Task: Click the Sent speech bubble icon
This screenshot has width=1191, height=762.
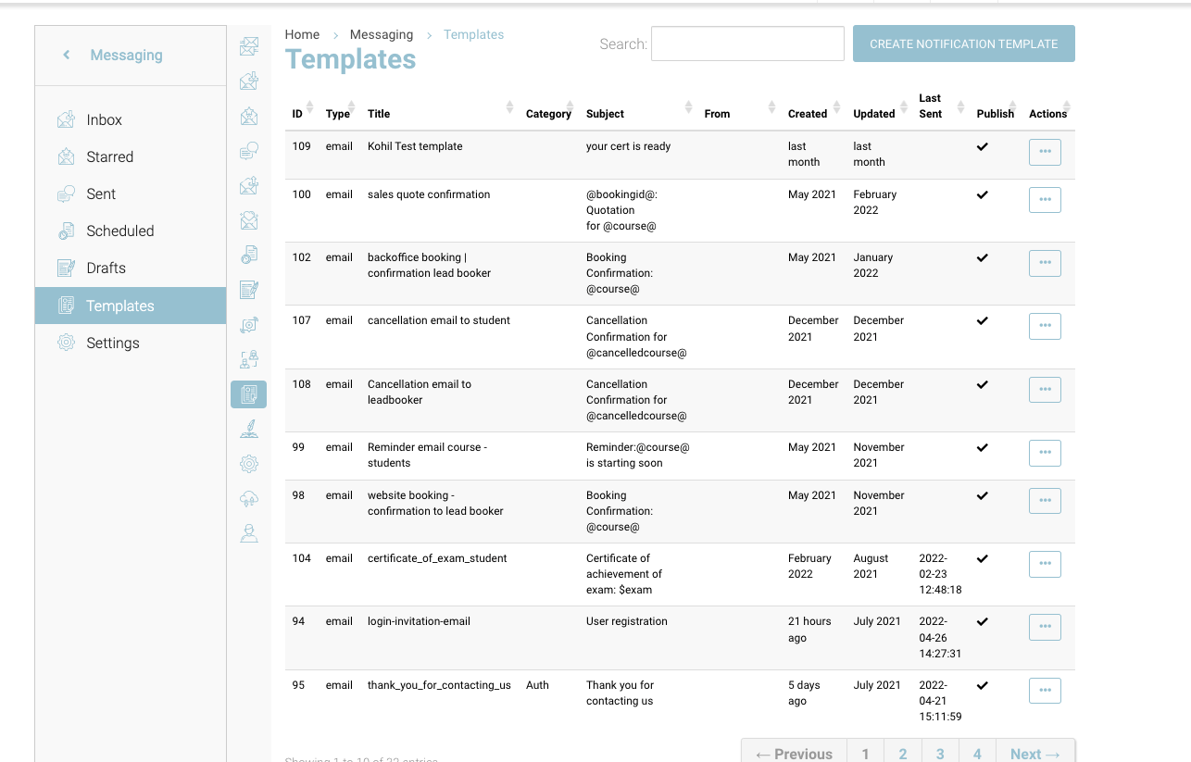Action: point(66,194)
